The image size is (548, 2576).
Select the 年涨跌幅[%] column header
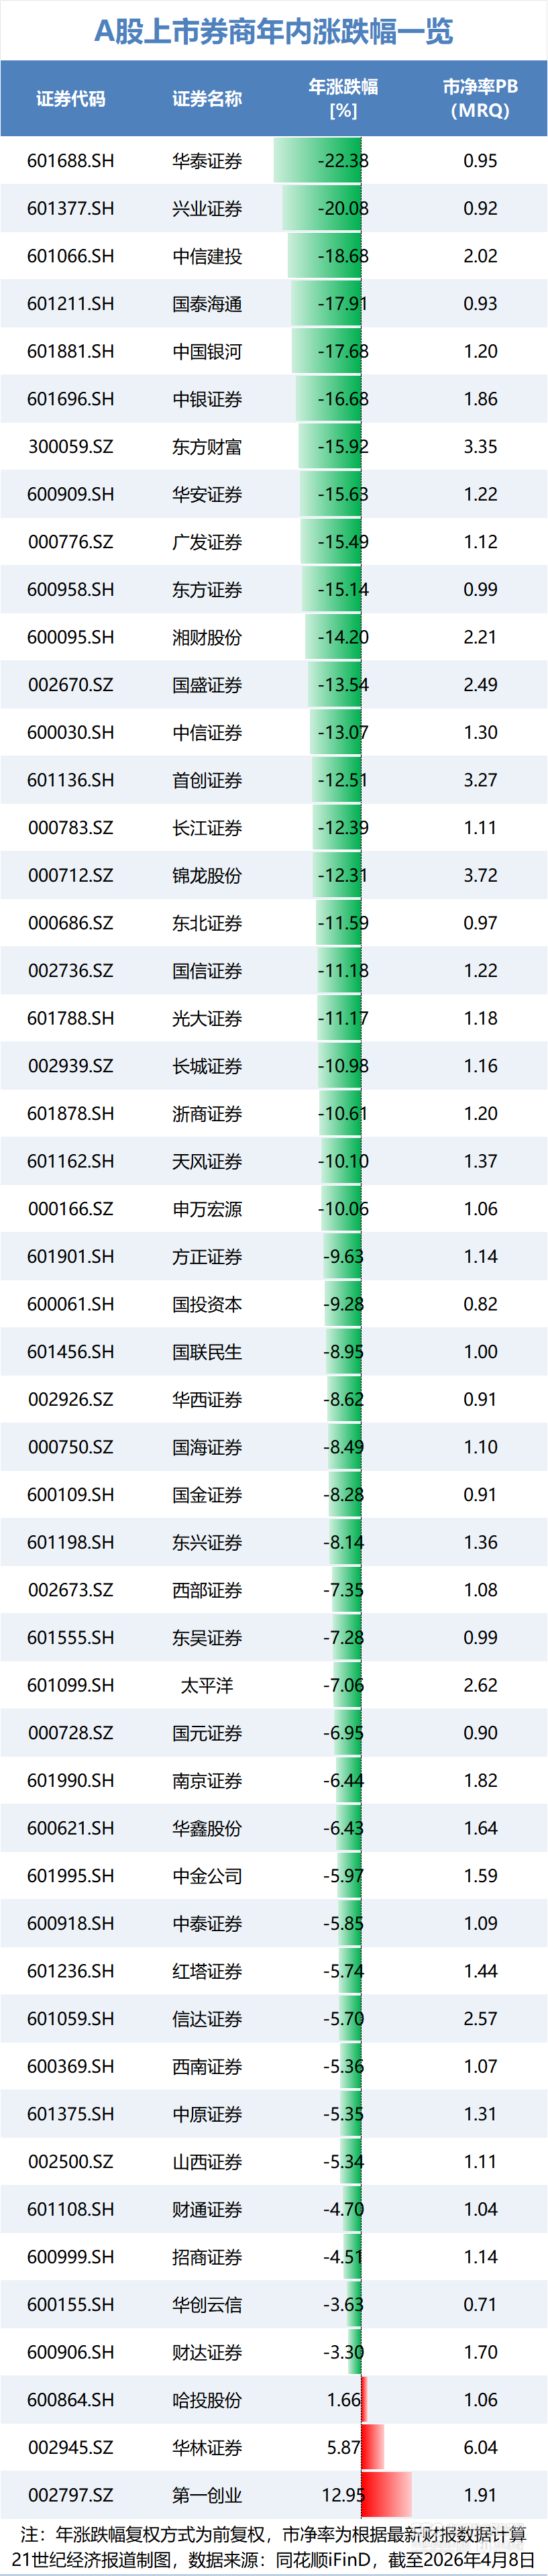343,99
